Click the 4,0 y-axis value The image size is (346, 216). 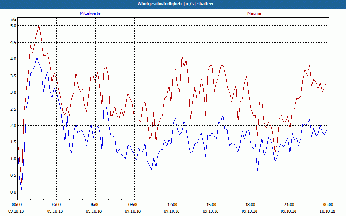pyautogui.click(x=13, y=59)
